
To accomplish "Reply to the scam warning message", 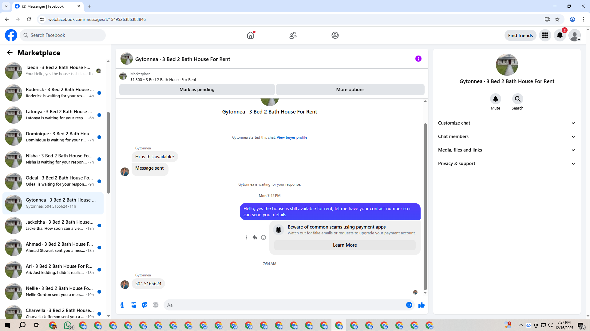I will (255, 237).
